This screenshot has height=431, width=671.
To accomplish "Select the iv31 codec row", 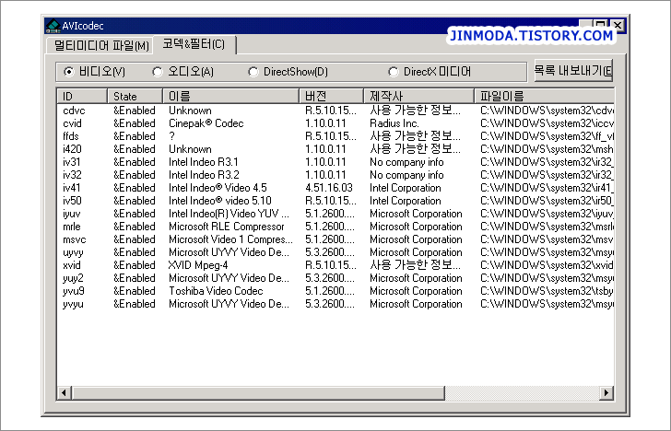I will (x=335, y=162).
